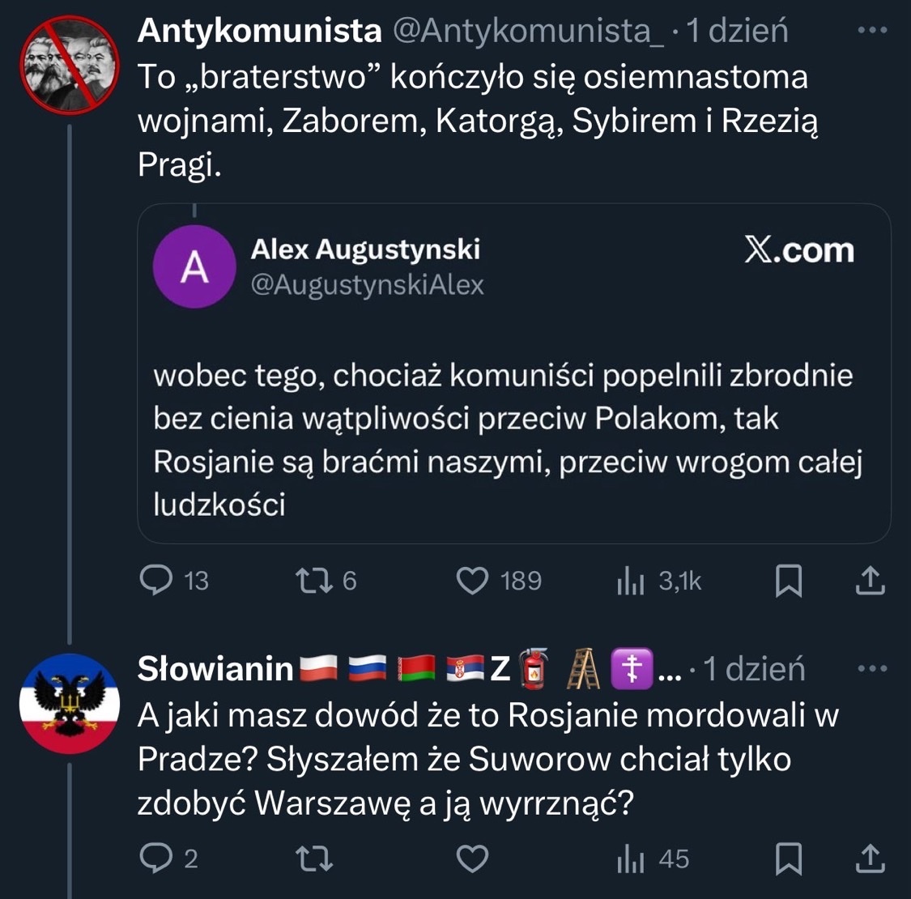Share Słowianin's reply
This screenshot has height=899, width=911.
tap(870, 859)
